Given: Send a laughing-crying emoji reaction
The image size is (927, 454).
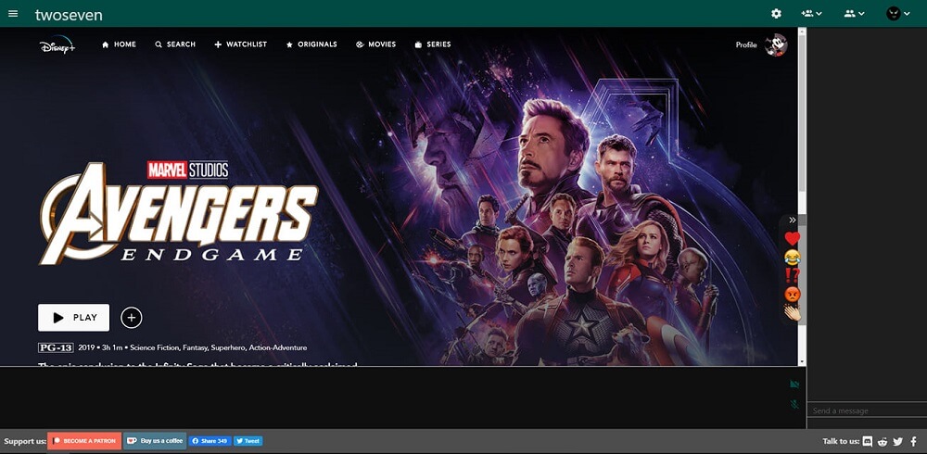Looking at the screenshot, I should coord(793,258).
